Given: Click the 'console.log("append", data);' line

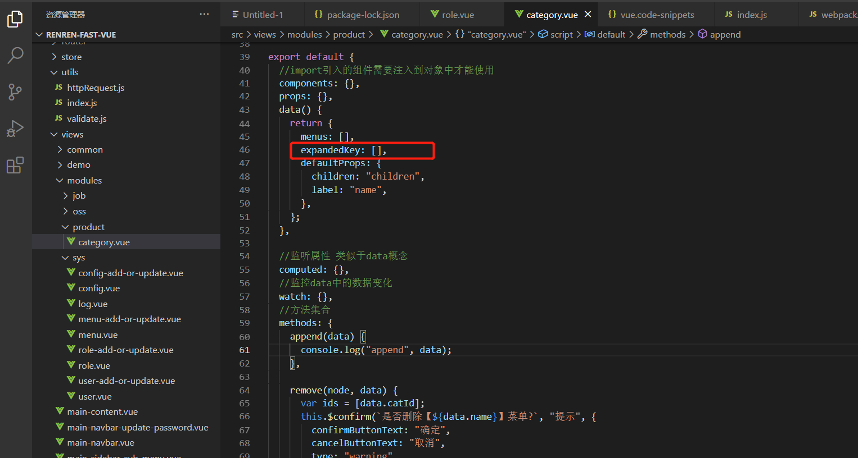Looking at the screenshot, I should tap(376, 350).
